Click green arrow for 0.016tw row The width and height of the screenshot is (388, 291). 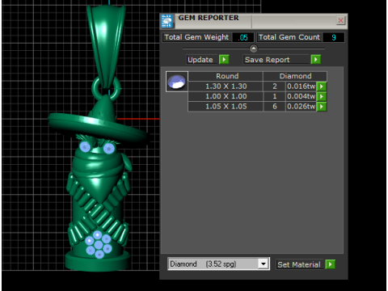pyautogui.click(x=322, y=86)
